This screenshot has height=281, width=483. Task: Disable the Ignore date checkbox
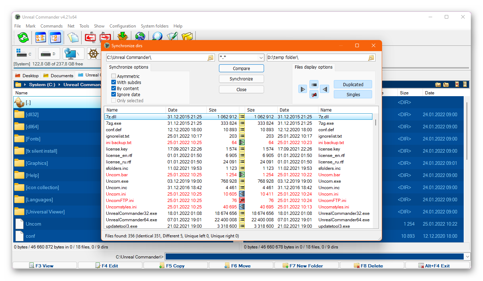coord(114,94)
